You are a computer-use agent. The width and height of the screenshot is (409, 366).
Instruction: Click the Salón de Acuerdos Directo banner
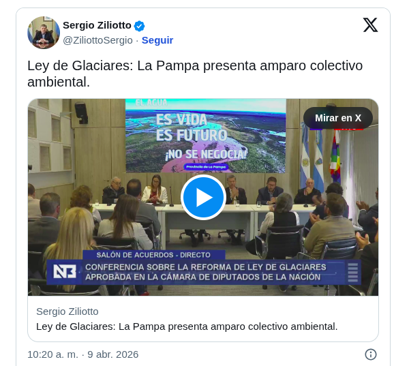[153, 255]
